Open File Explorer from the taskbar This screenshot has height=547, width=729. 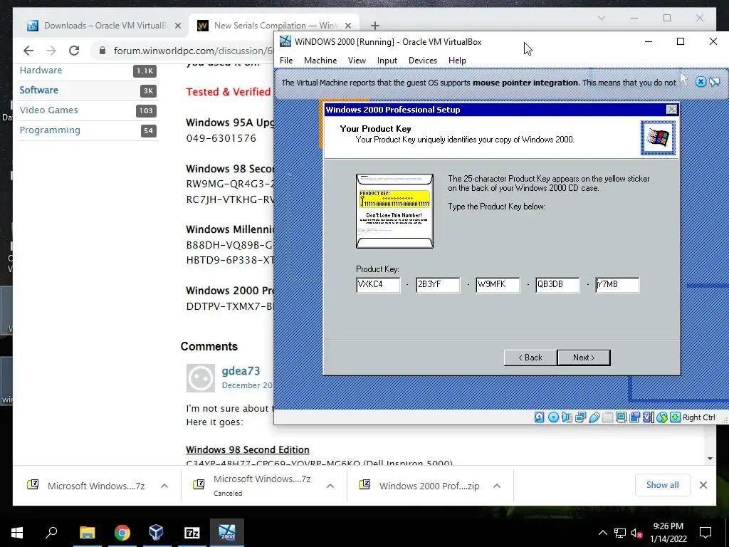click(87, 533)
